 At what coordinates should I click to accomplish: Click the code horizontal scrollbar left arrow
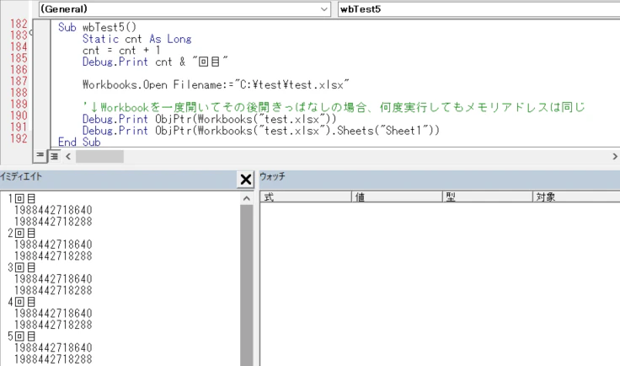tap(68, 157)
